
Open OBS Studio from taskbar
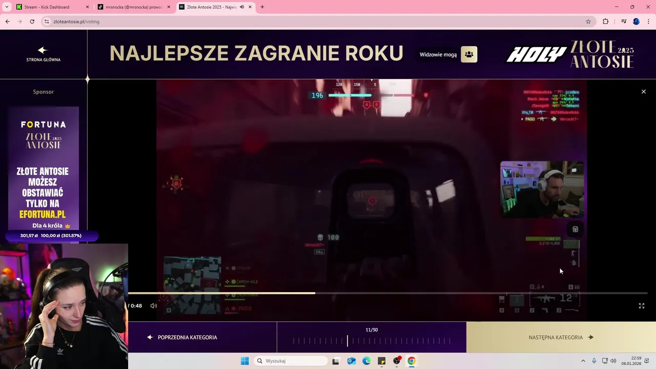coord(397,361)
